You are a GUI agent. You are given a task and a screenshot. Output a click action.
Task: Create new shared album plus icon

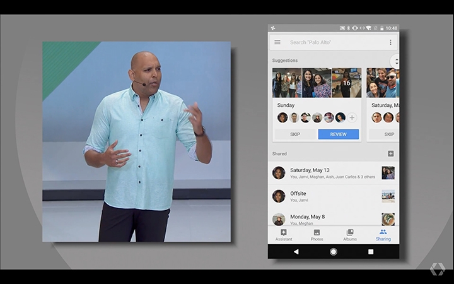tap(390, 153)
